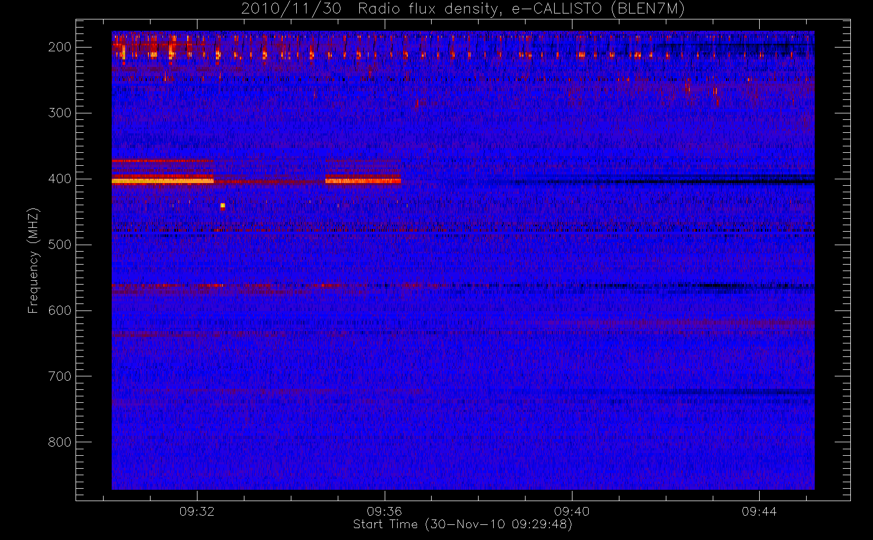This screenshot has width=873, height=540.
Task: Click the 600 frequency tick label
Action: click(x=60, y=310)
